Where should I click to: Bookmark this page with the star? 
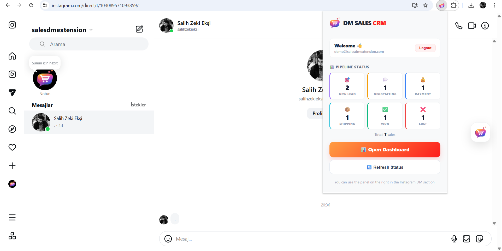426,5
